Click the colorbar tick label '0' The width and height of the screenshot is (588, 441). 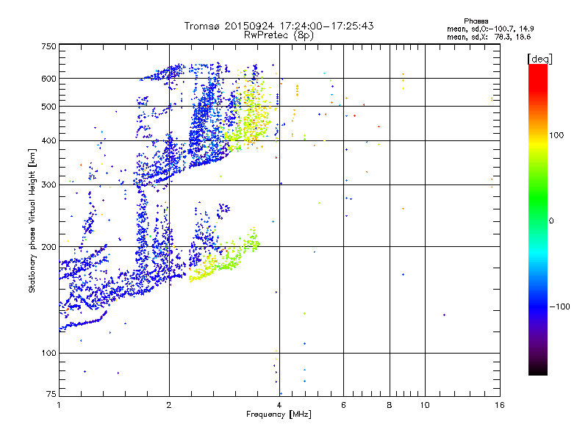point(551,221)
